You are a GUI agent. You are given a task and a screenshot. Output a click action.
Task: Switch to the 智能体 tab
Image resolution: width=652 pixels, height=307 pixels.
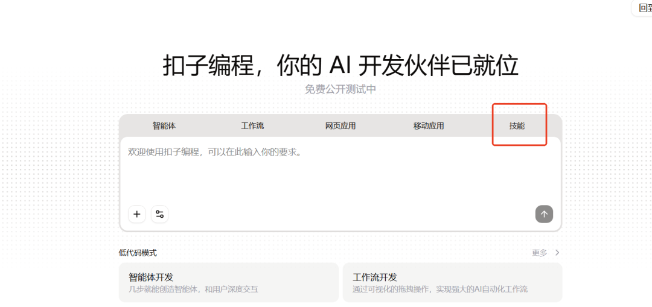tap(164, 126)
